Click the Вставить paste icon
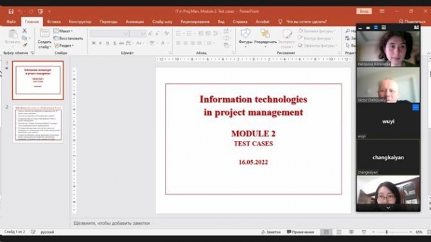Viewport: 431px width, 242px height. pos(13,34)
